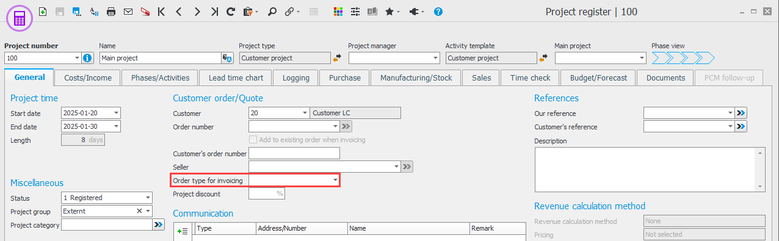Screen dimensions: 779x241
Task: Click the Phase view arrows control
Action: (x=683, y=59)
